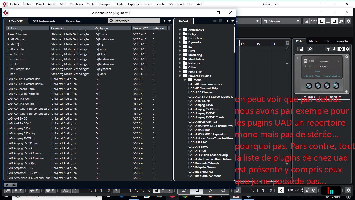355x200 pixels.
Task: Enable read automation on Spector
Action: point(306,66)
